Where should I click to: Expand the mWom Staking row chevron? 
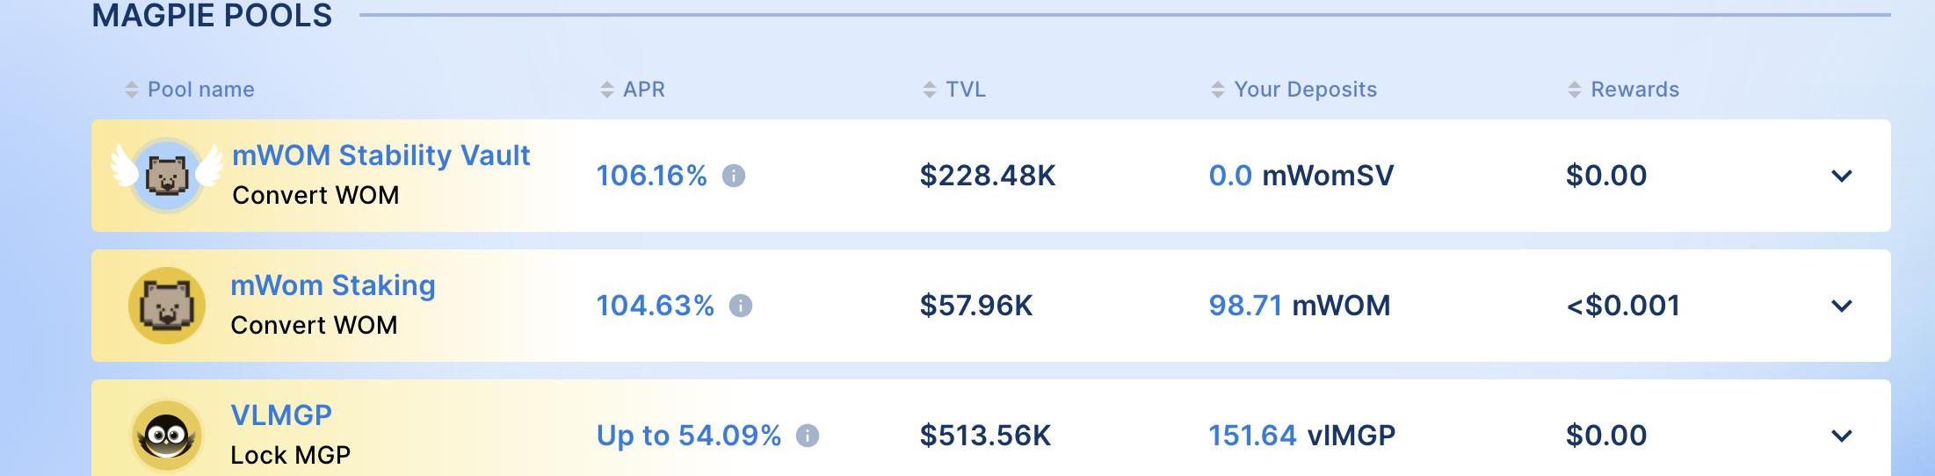(1841, 307)
